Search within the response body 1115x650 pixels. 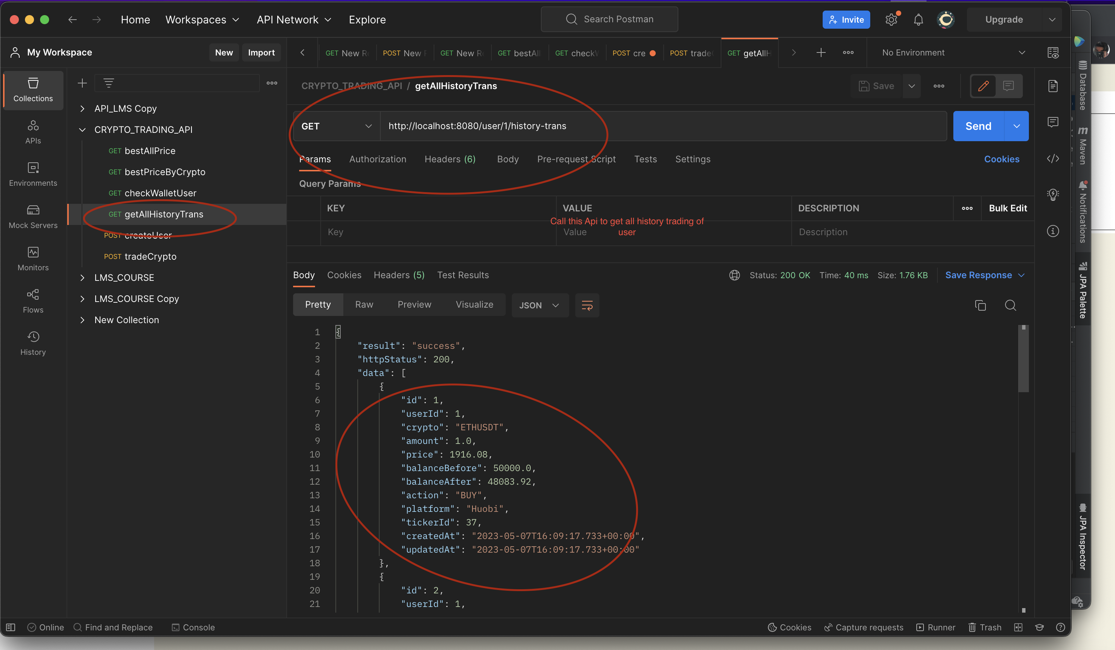pyautogui.click(x=1011, y=305)
